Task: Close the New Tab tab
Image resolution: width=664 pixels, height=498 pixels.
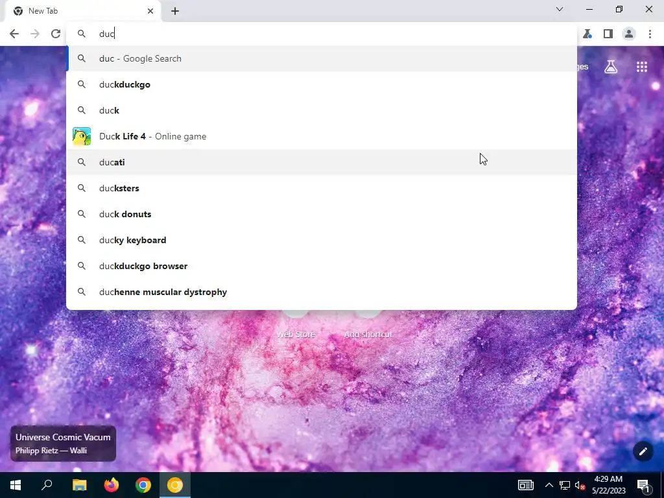Action: 150,11
